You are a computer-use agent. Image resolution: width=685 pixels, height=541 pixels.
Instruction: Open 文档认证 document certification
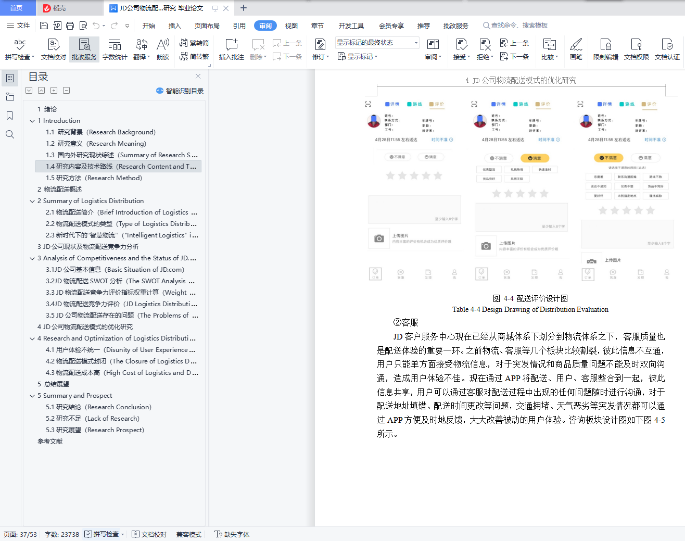[x=667, y=49]
